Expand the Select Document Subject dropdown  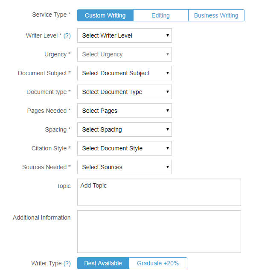point(125,73)
